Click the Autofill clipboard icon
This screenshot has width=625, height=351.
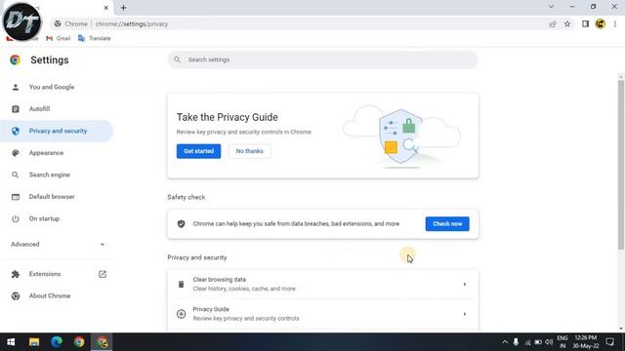[16, 109]
